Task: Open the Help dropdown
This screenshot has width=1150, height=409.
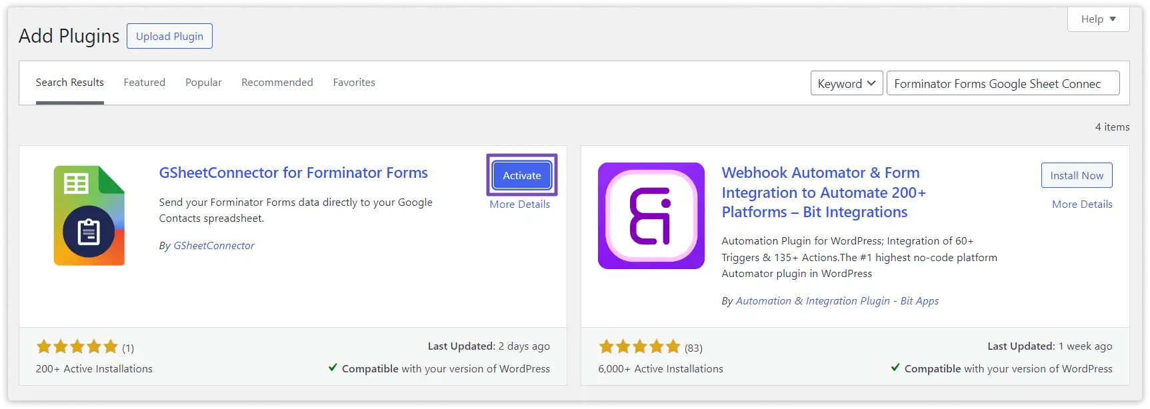Action: tap(1098, 19)
